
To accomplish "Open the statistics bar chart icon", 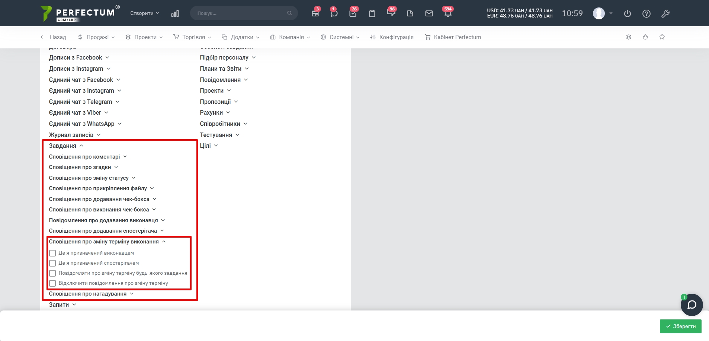I will [175, 13].
